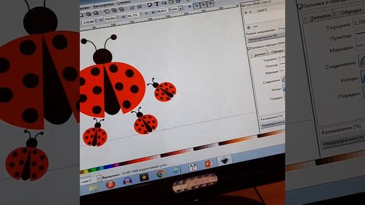Click the zoom-to-drawing magnifier icon
Image resolution: width=365 pixels, height=205 pixels.
88,14
